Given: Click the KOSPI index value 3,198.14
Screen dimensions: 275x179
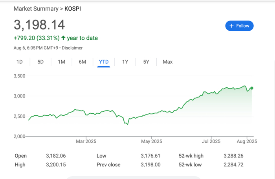Looking at the screenshot, I should pos(39,25).
